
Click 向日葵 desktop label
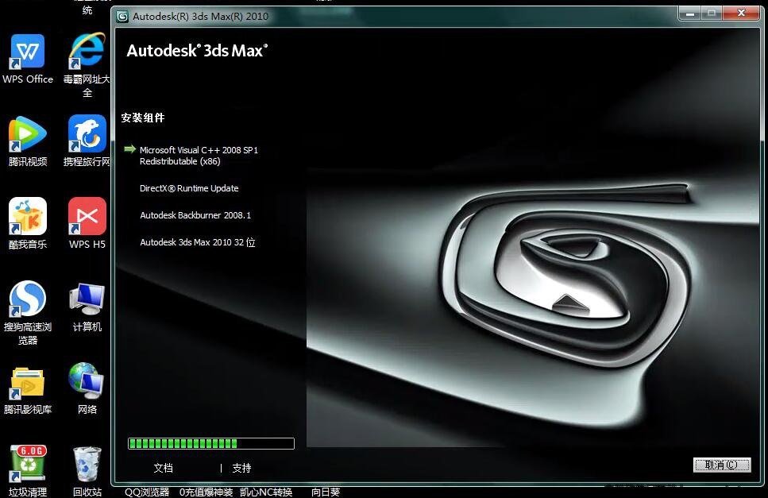click(x=326, y=492)
